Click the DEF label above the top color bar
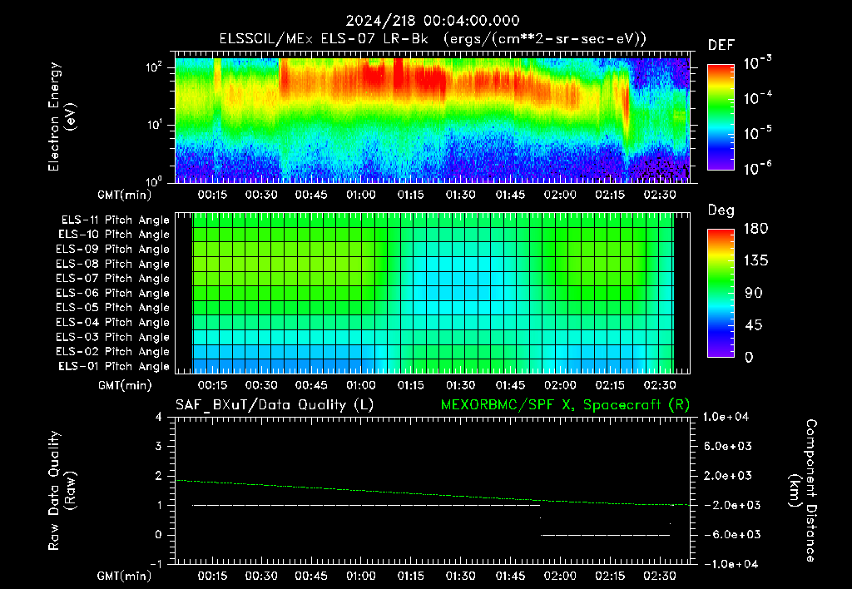 (721, 45)
